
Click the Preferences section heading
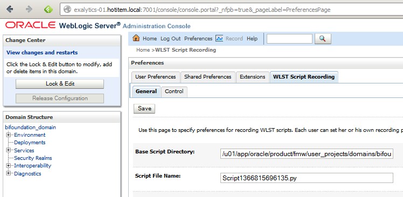coord(147,63)
